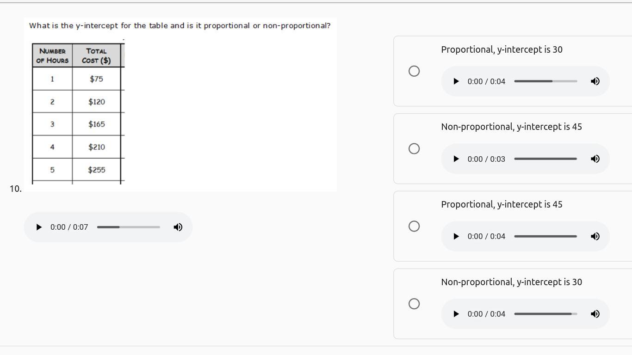Choose the "Non-proportional, y-intercept is 45" radio button

click(414, 148)
